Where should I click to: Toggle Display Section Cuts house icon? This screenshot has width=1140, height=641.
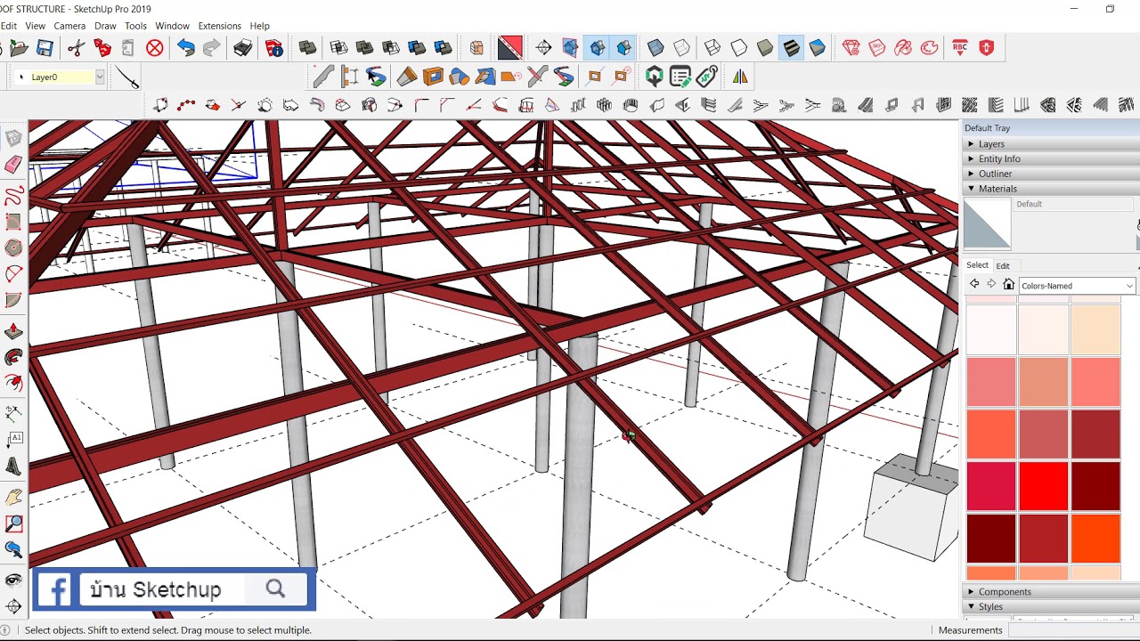click(x=597, y=48)
